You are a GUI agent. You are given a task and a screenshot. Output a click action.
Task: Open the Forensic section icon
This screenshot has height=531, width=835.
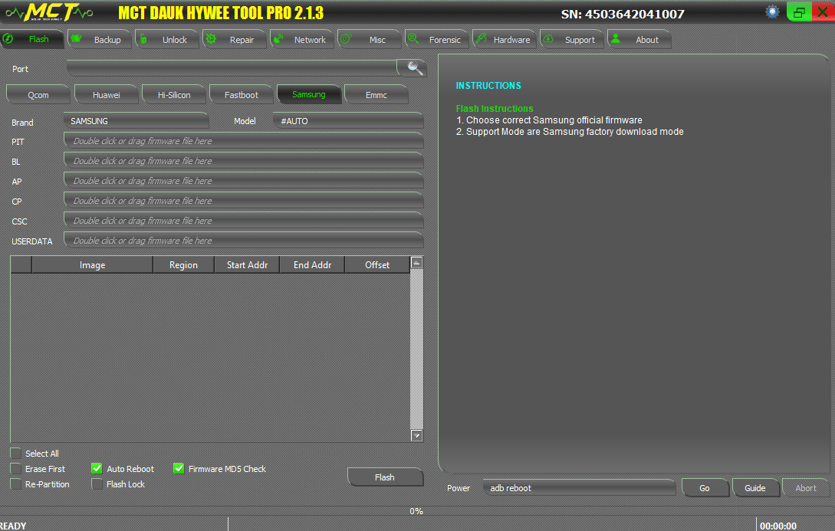pyautogui.click(x=413, y=38)
